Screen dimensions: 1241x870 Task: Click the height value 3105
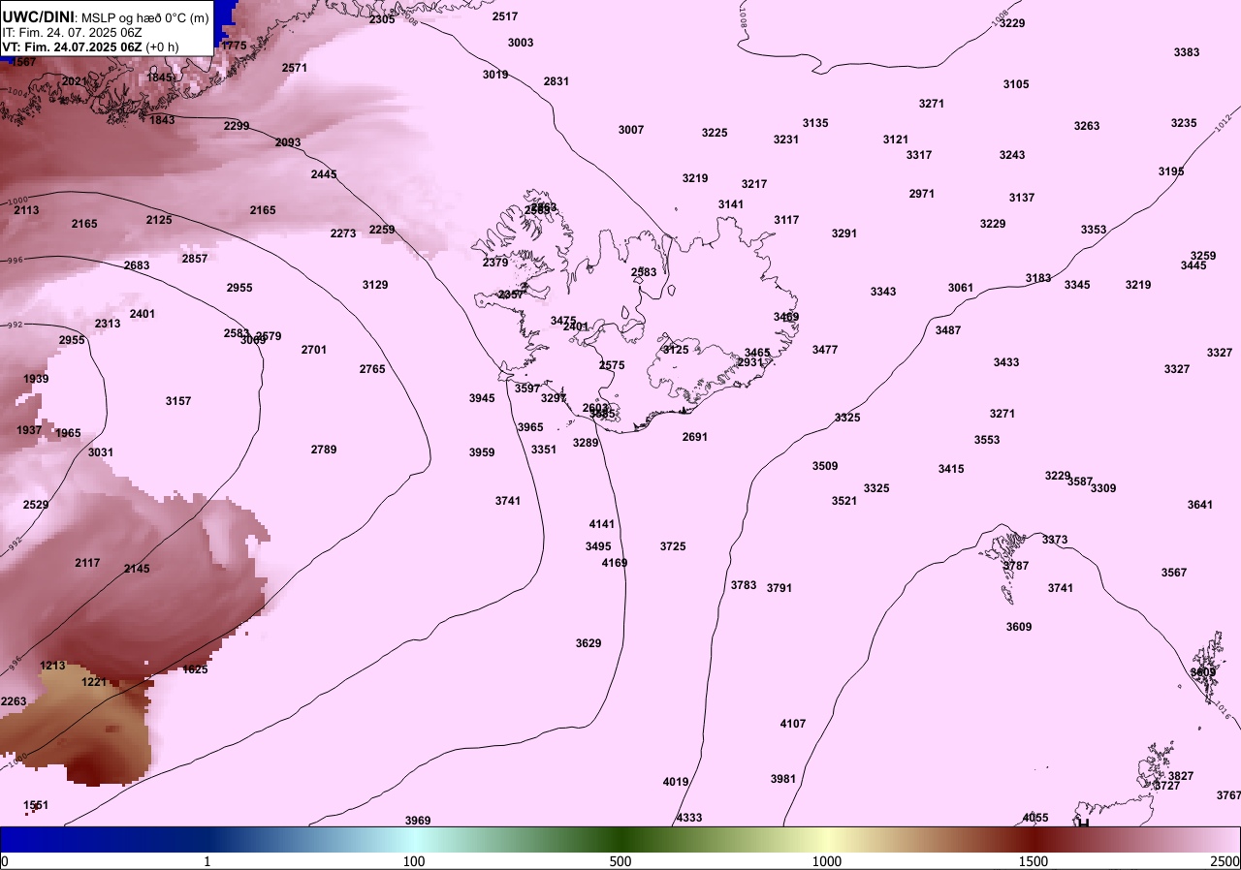[x=1016, y=84]
